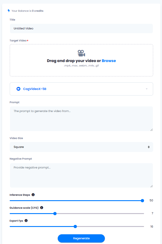Click the Inference Steps slider handle
This screenshot has height=244, width=162.
click(x=142, y=200)
